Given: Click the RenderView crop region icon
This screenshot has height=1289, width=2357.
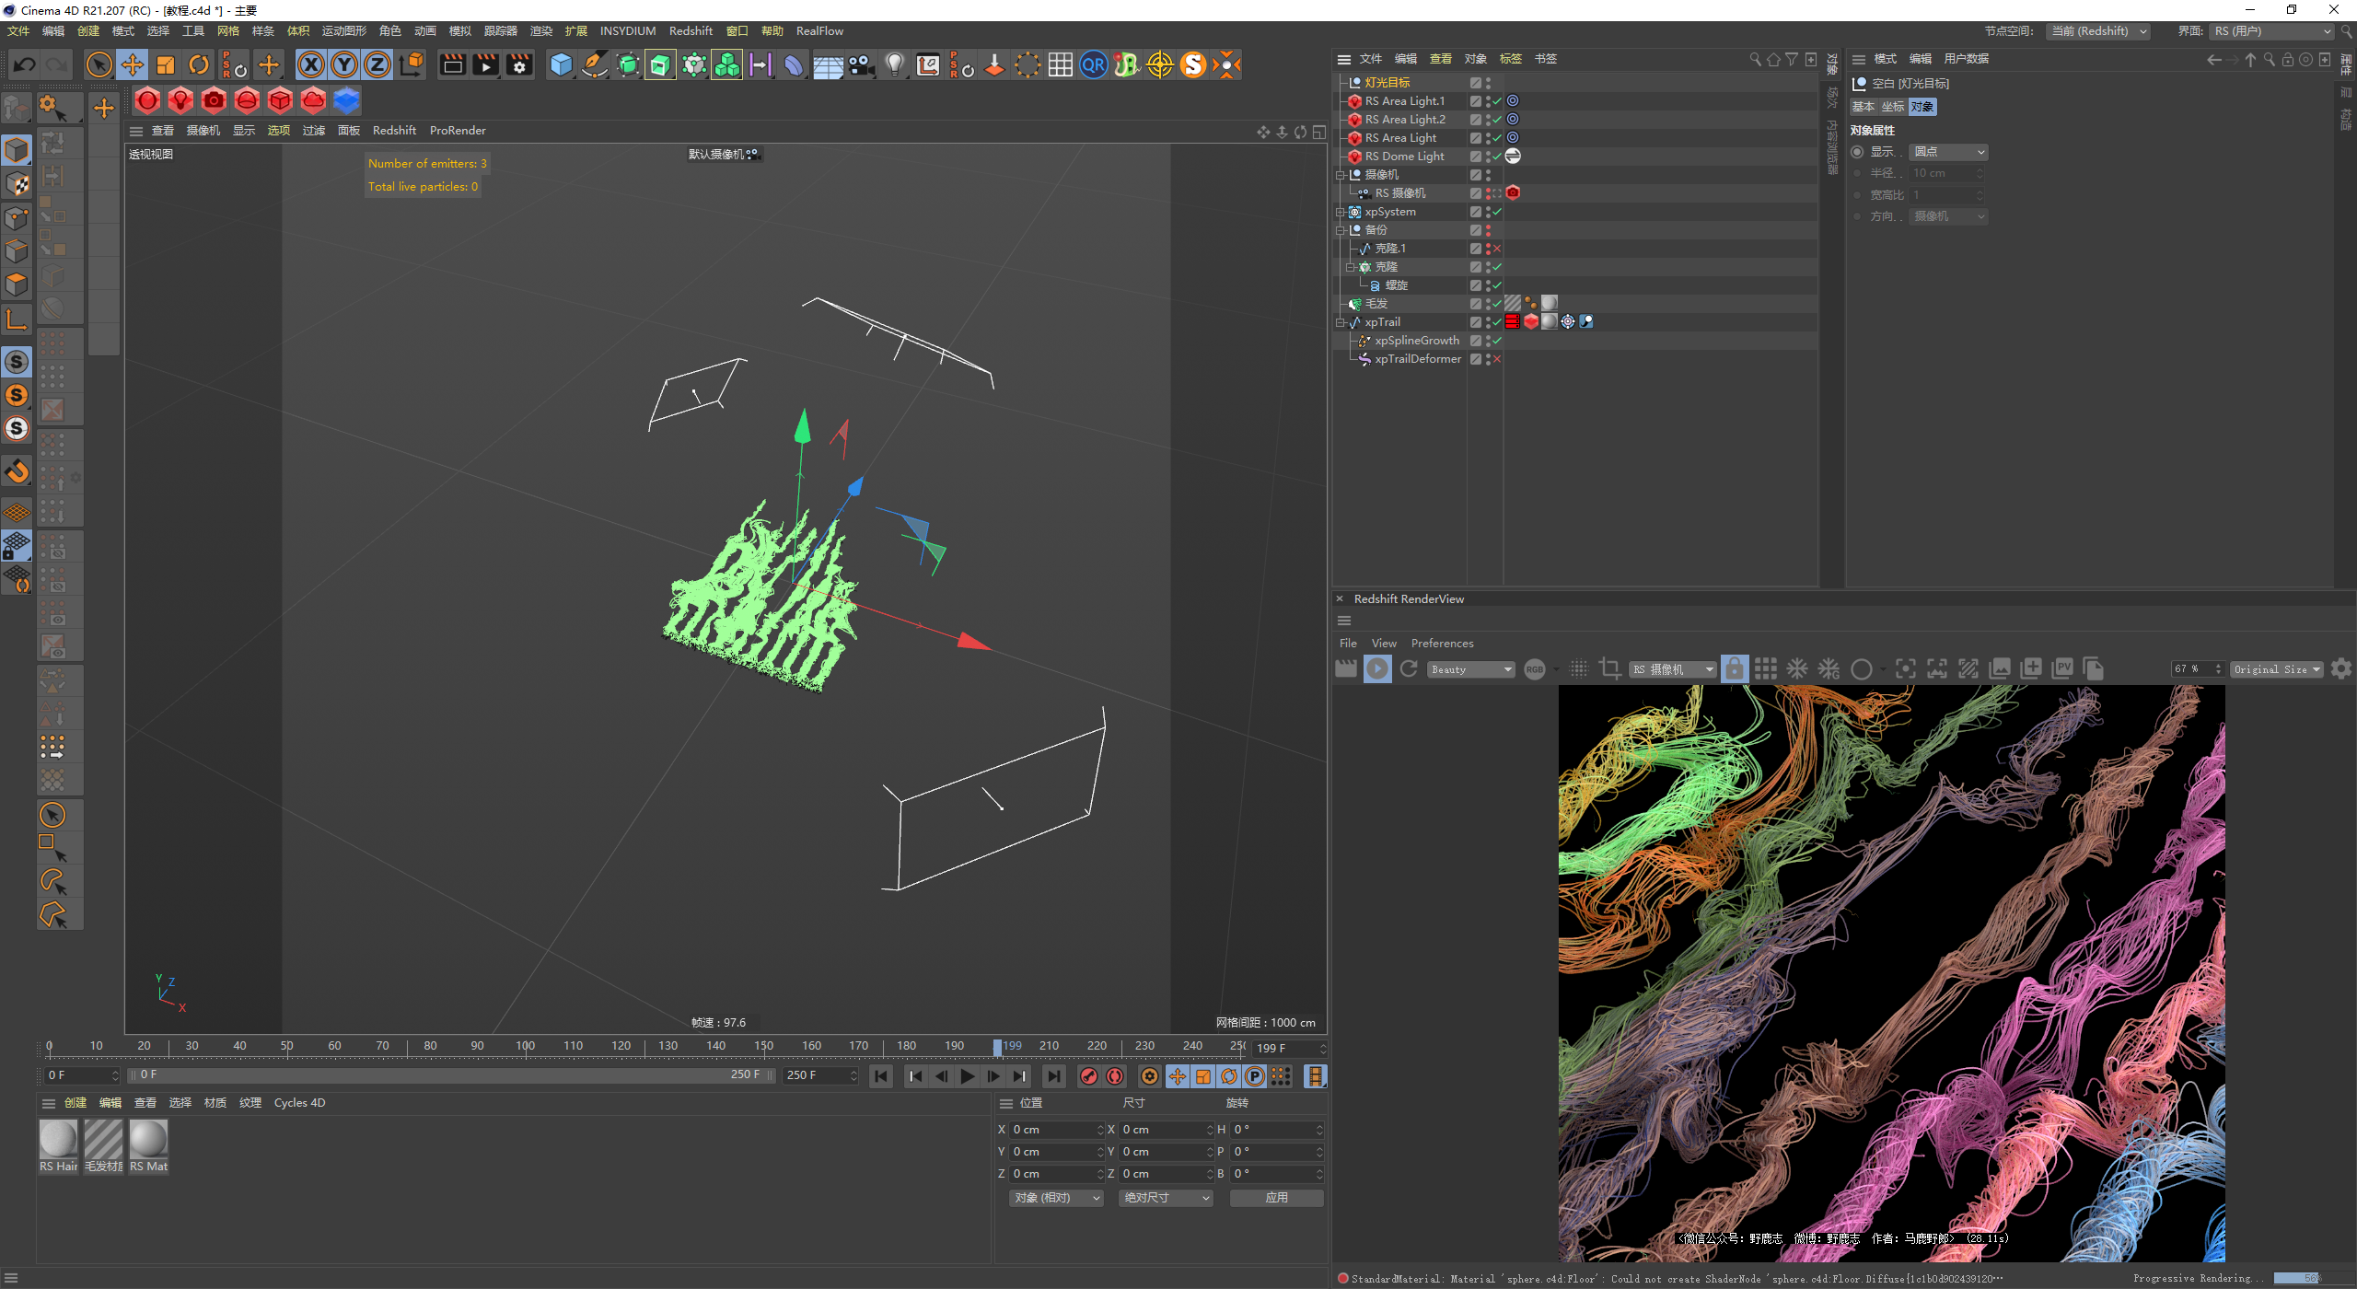Looking at the screenshot, I should (1610, 669).
